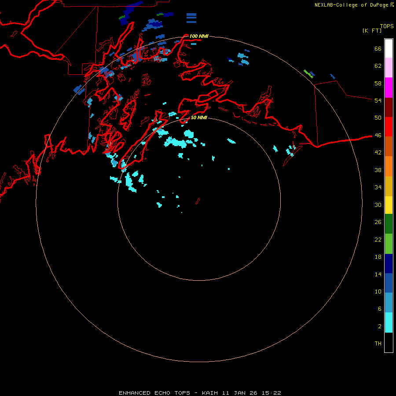396x396 pixels.
Task: Click the orange swatch near 38
Action: point(389,166)
